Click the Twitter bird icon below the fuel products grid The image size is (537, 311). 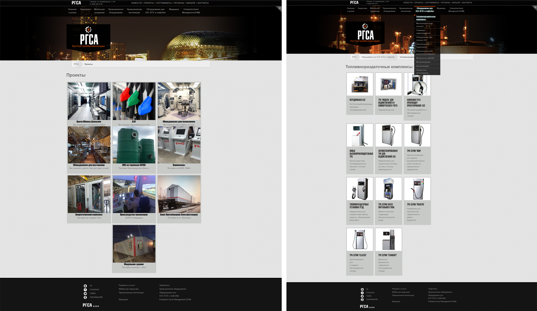[362, 296]
